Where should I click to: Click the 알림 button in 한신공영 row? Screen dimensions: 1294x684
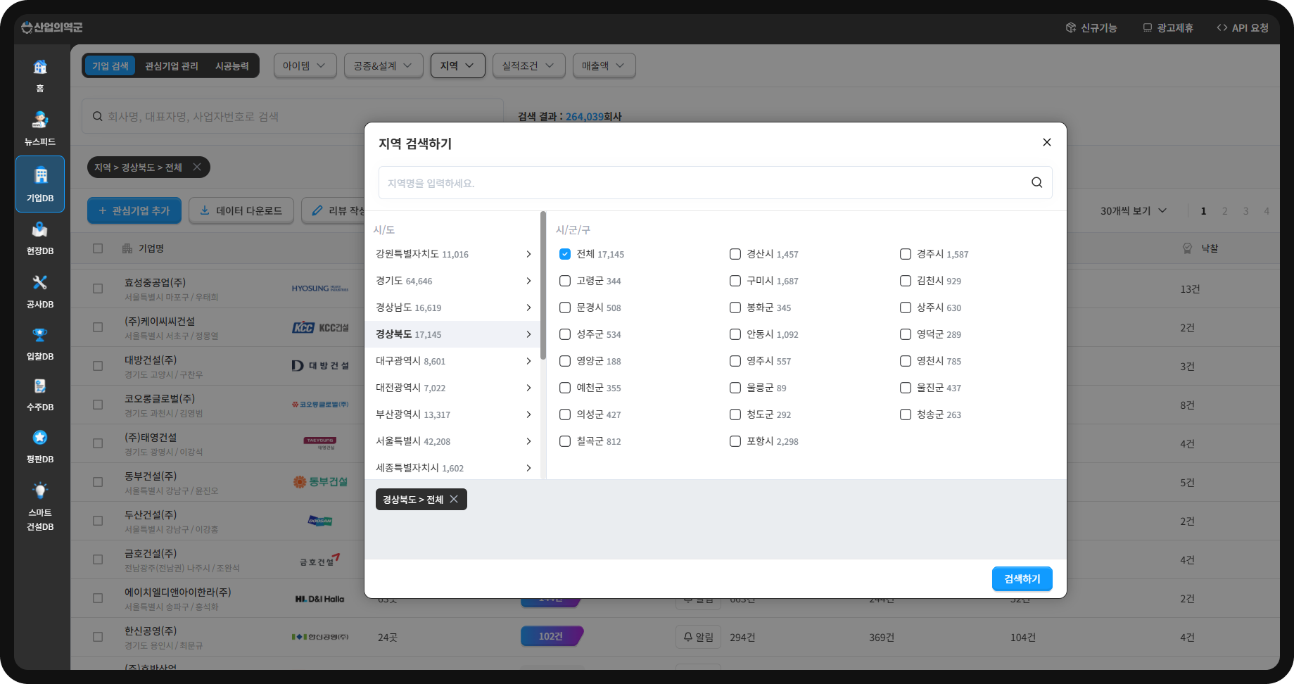pyautogui.click(x=699, y=637)
